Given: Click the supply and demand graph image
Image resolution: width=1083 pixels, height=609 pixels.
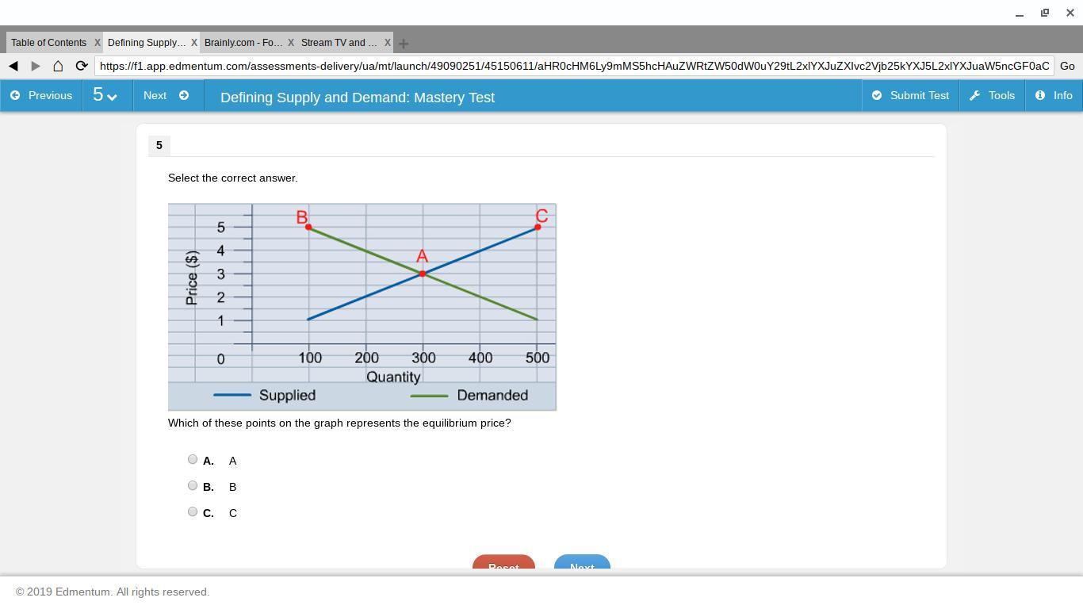Looking at the screenshot, I should (x=362, y=307).
